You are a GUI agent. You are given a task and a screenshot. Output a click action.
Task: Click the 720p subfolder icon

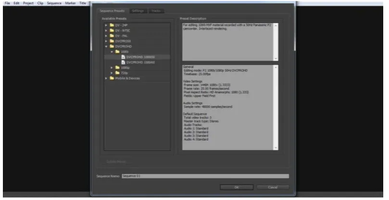point(118,73)
